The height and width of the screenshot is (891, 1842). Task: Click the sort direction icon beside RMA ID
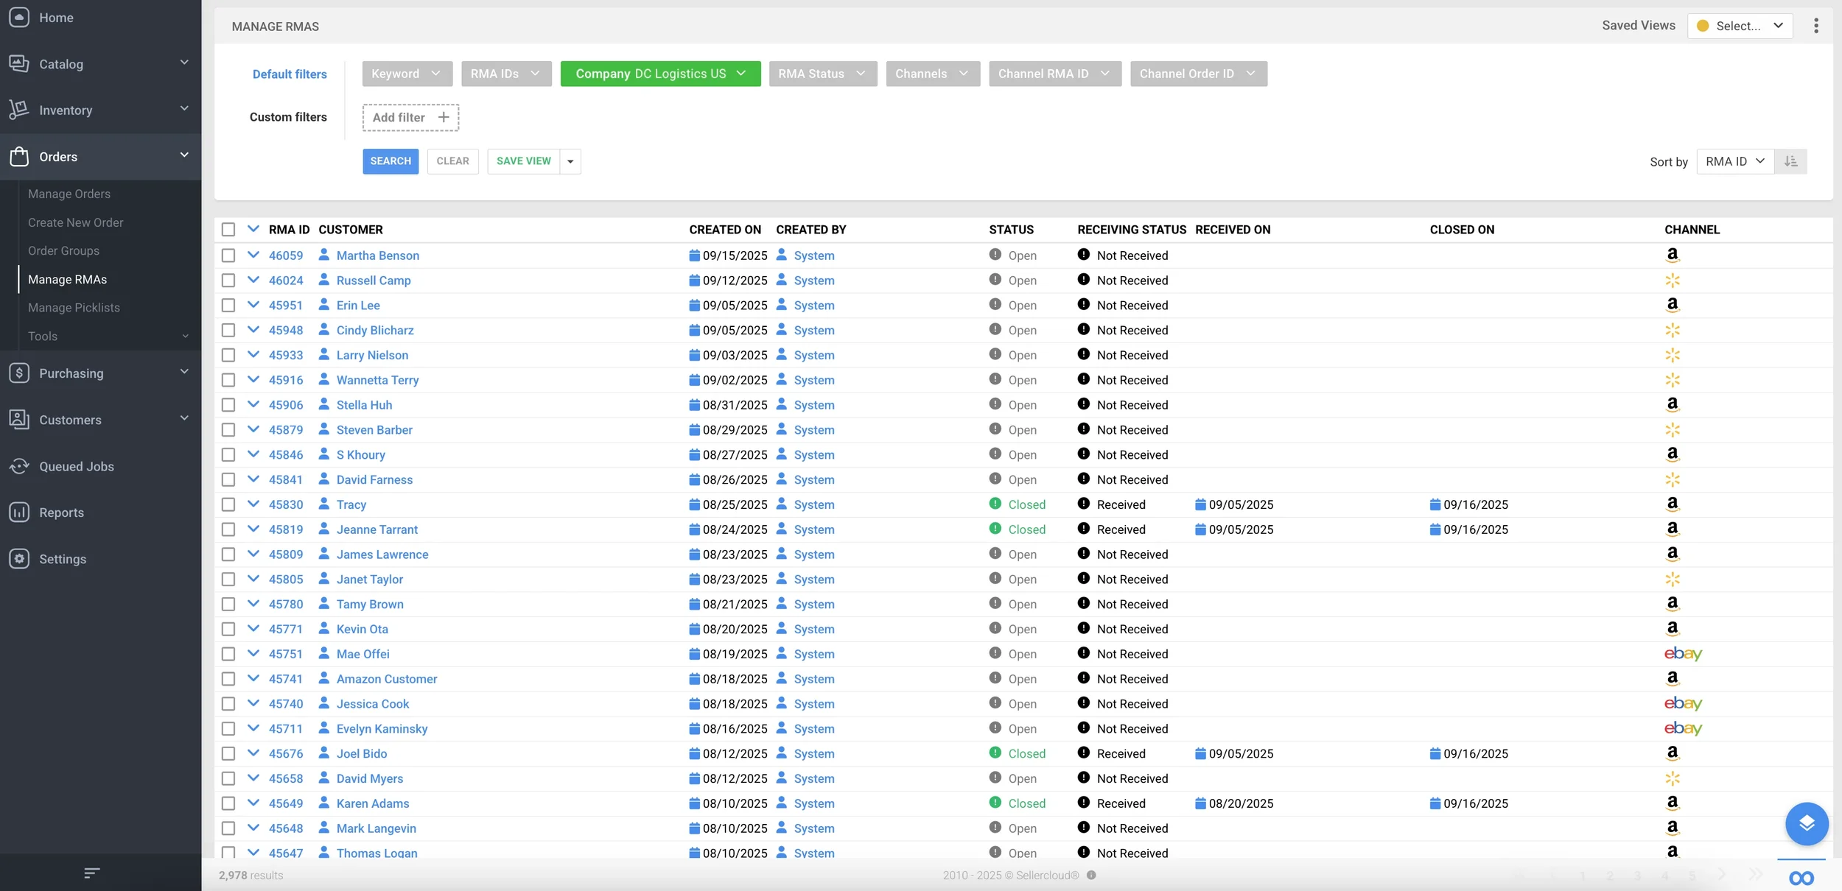pos(1790,161)
